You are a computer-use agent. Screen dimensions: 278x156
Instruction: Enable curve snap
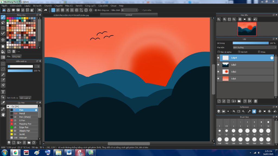81,10
